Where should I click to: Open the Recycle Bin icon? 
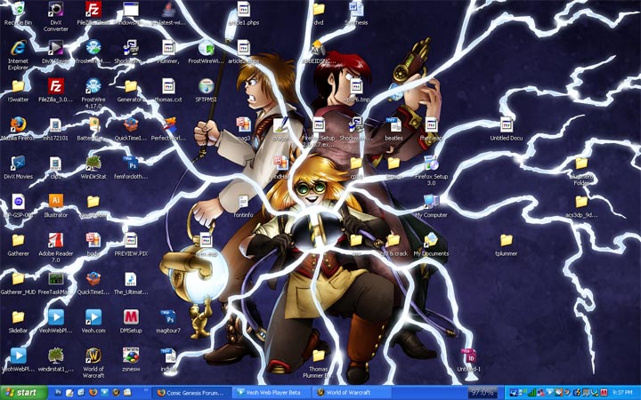(18, 10)
